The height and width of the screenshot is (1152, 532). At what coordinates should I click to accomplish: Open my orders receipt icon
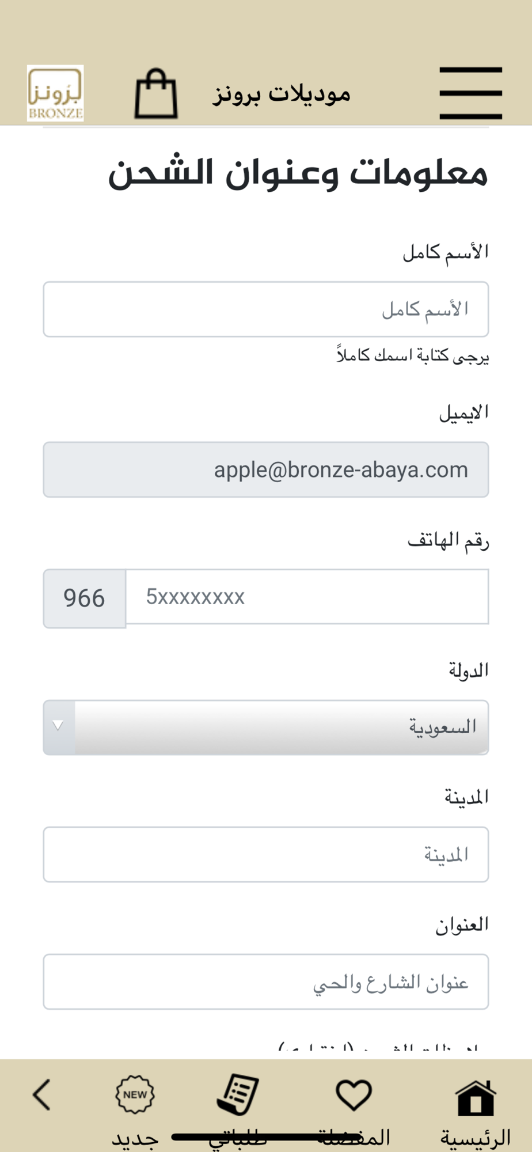click(x=238, y=1094)
